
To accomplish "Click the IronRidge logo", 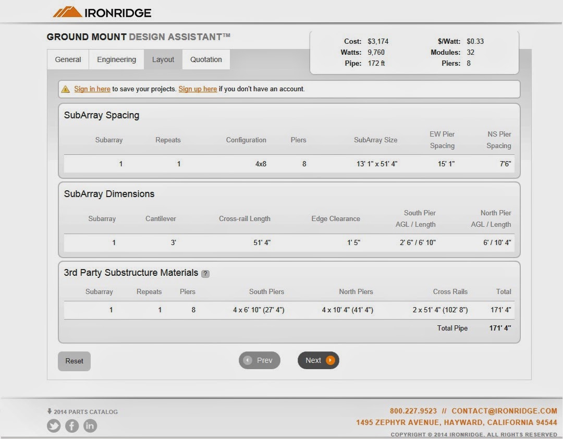I will [x=102, y=13].
